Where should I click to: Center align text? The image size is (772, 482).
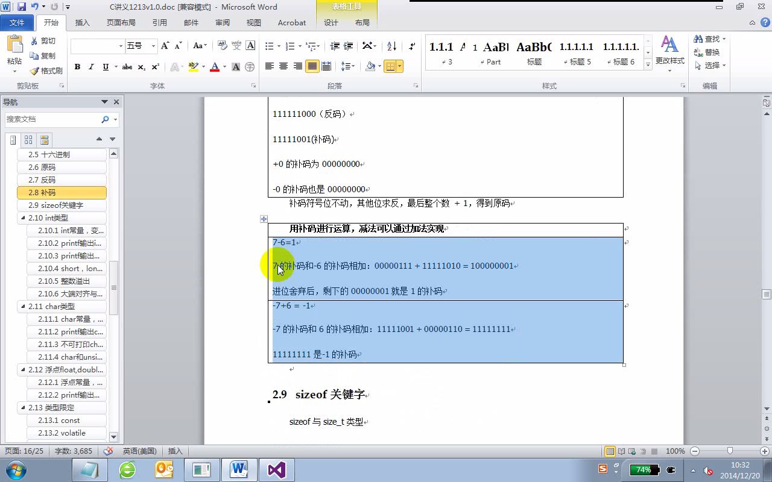click(x=283, y=66)
